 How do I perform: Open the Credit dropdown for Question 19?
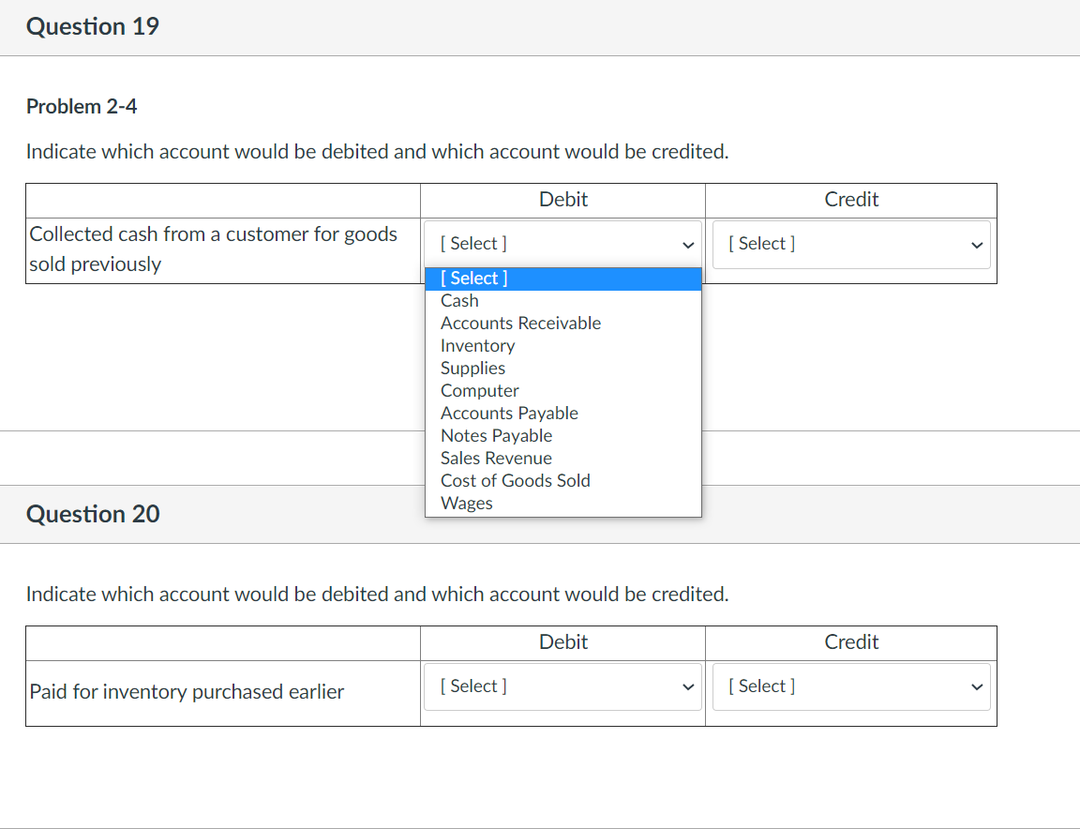(849, 244)
